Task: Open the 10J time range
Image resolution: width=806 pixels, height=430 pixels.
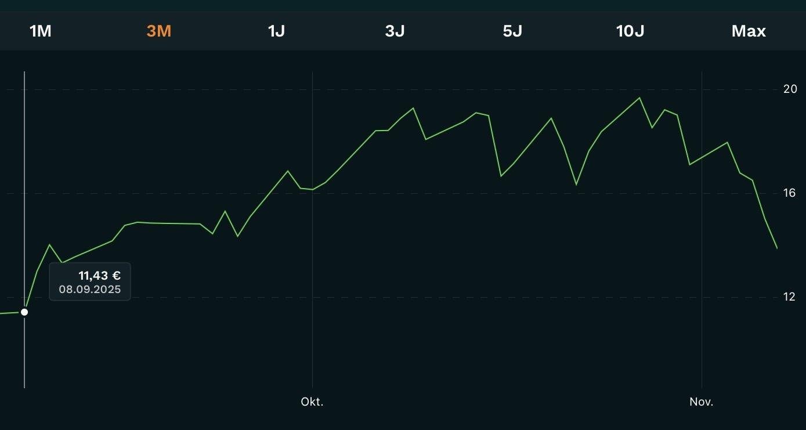Action: 630,31
